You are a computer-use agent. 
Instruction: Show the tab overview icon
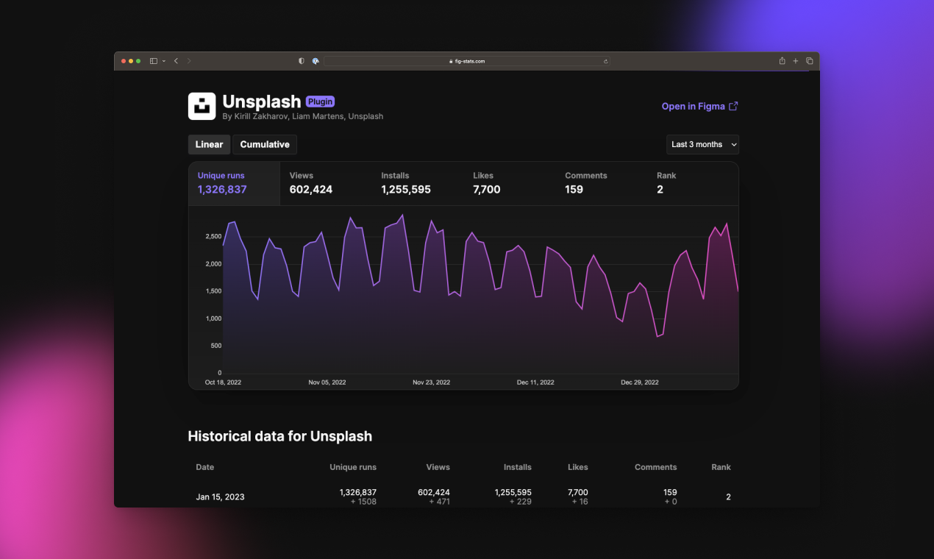point(809,61)
